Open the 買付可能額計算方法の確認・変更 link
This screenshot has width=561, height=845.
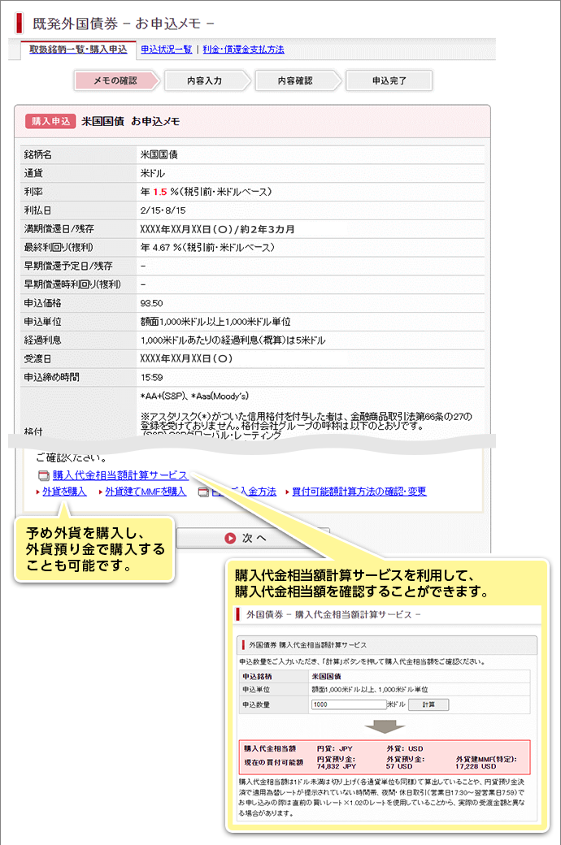[x=359, y=492]
